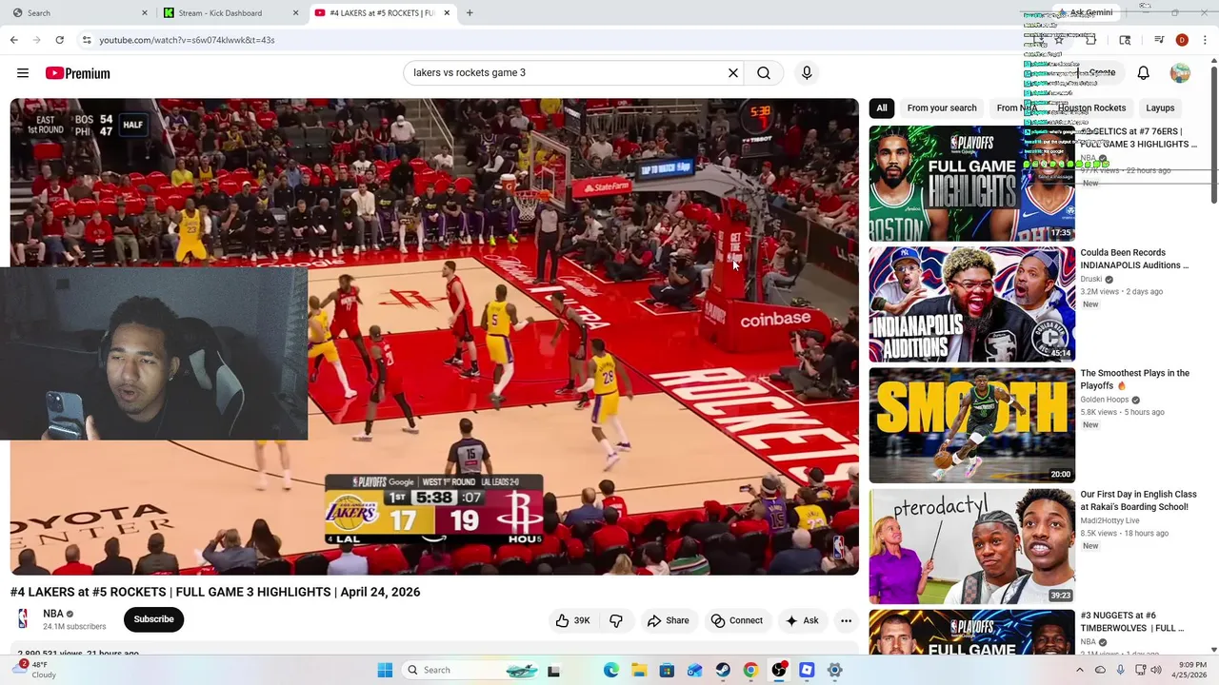Open Celtics at 76ers highlights thumbnail
Screen dimensions: 1219x685
click(971, 184)
